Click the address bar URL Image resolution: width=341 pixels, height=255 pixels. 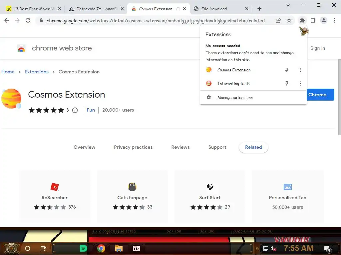(156, 21)
